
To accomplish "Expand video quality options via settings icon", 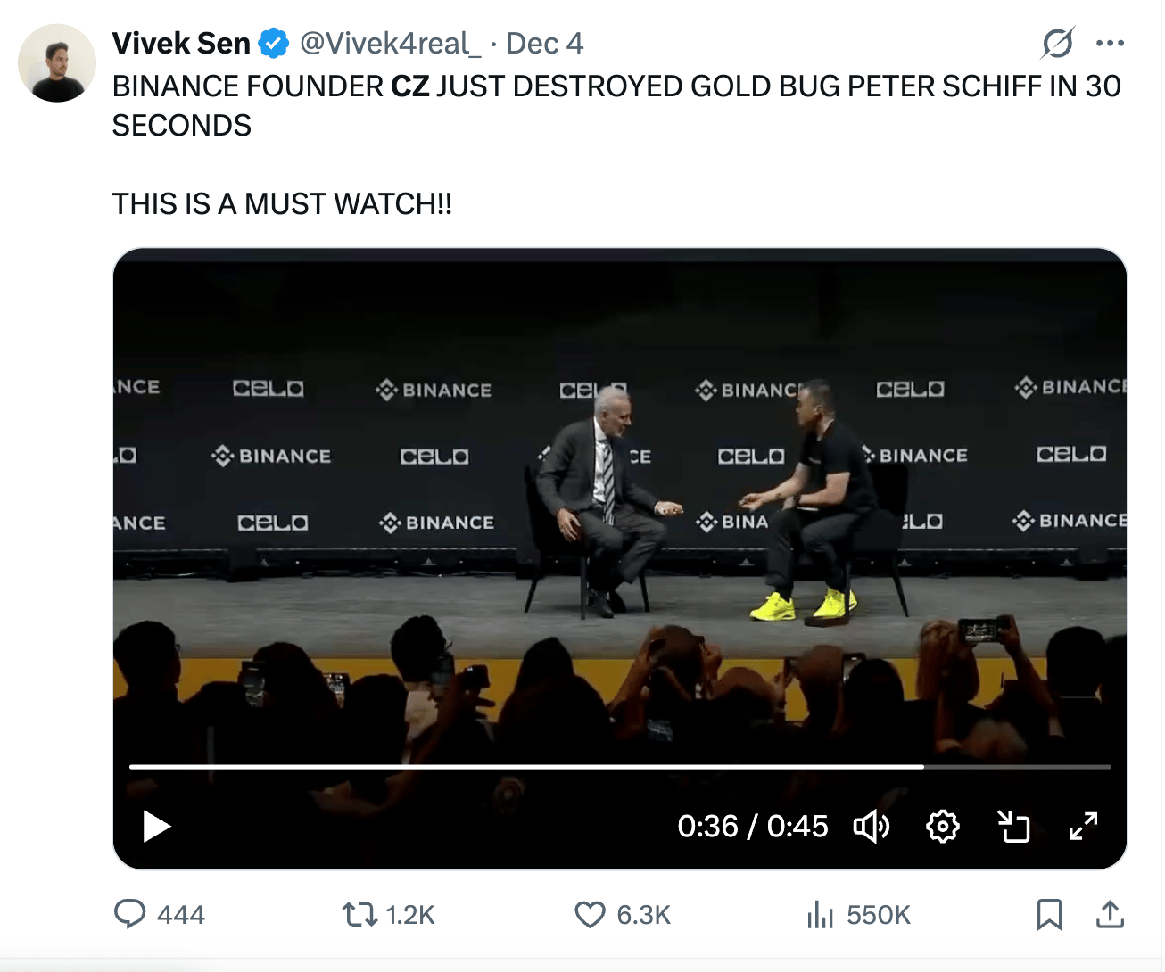I will (943, 827).
